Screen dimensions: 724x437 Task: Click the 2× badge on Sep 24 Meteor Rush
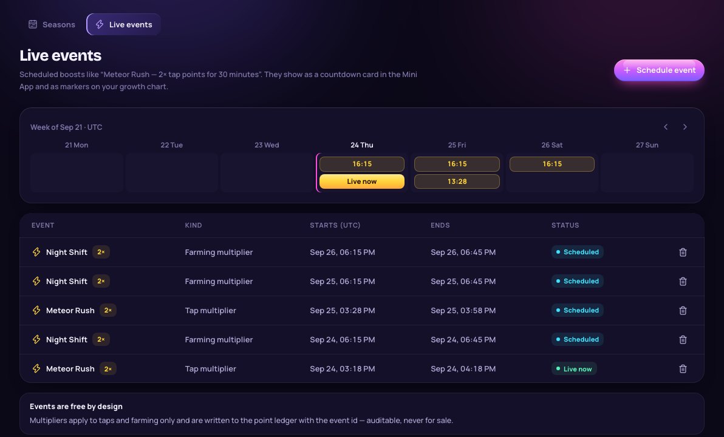[108, 368]
